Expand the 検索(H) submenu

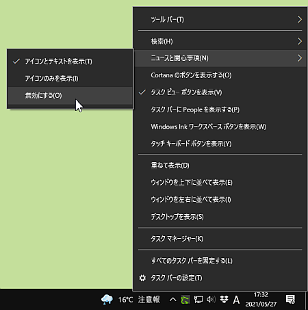[x=220, y=41]
